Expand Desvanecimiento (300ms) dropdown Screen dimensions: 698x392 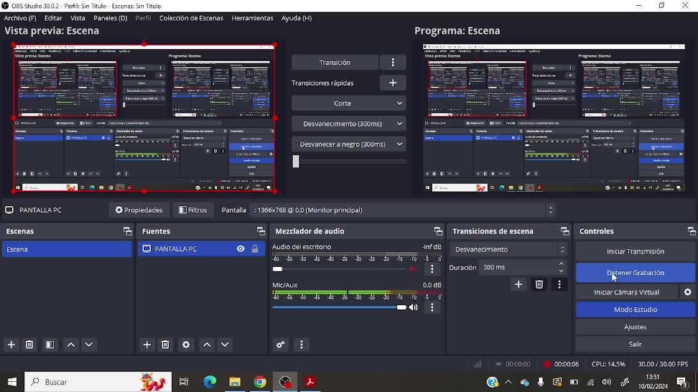tap(348, 124)
